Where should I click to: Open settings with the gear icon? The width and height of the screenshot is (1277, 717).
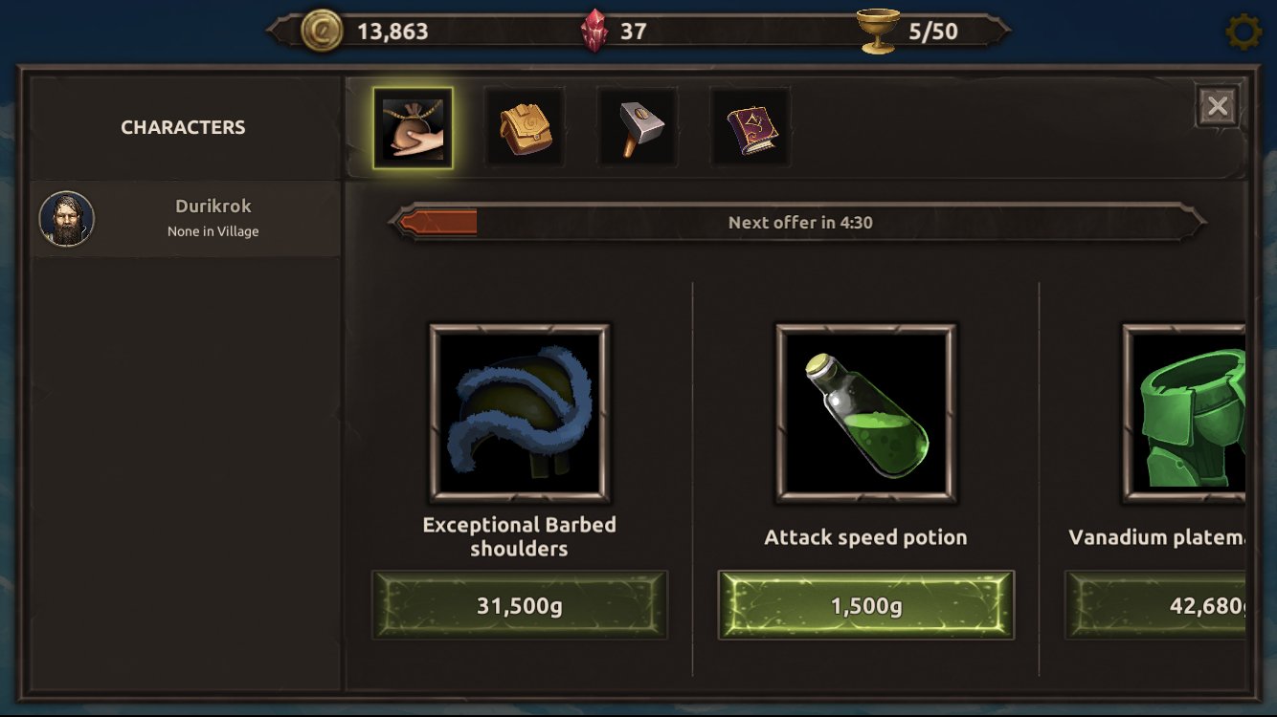coord(1243,33)
